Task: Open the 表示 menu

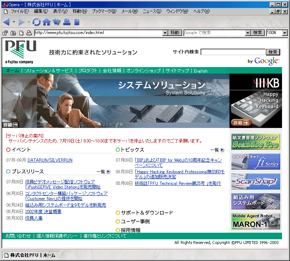Action: (x=60, y=11)
